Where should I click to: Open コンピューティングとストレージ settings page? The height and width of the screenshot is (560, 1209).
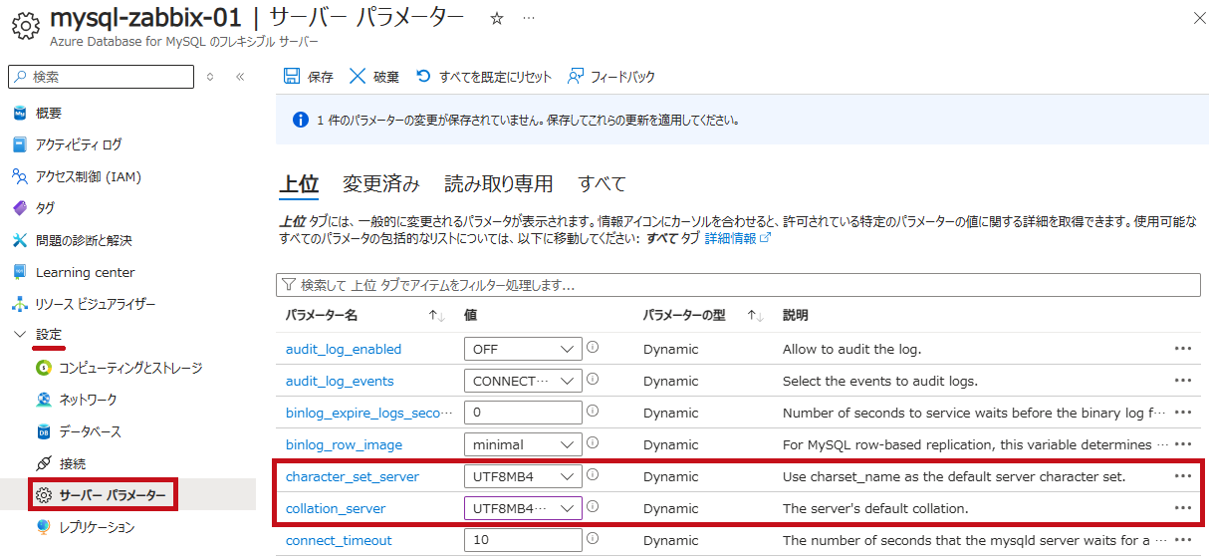[130, 368]
